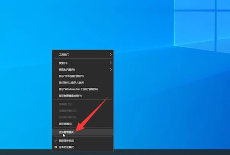Viewport: 230px width, 155px height.
Task: Select 层叠窗口(D) menu entry
Action: (x=83, y=104)
